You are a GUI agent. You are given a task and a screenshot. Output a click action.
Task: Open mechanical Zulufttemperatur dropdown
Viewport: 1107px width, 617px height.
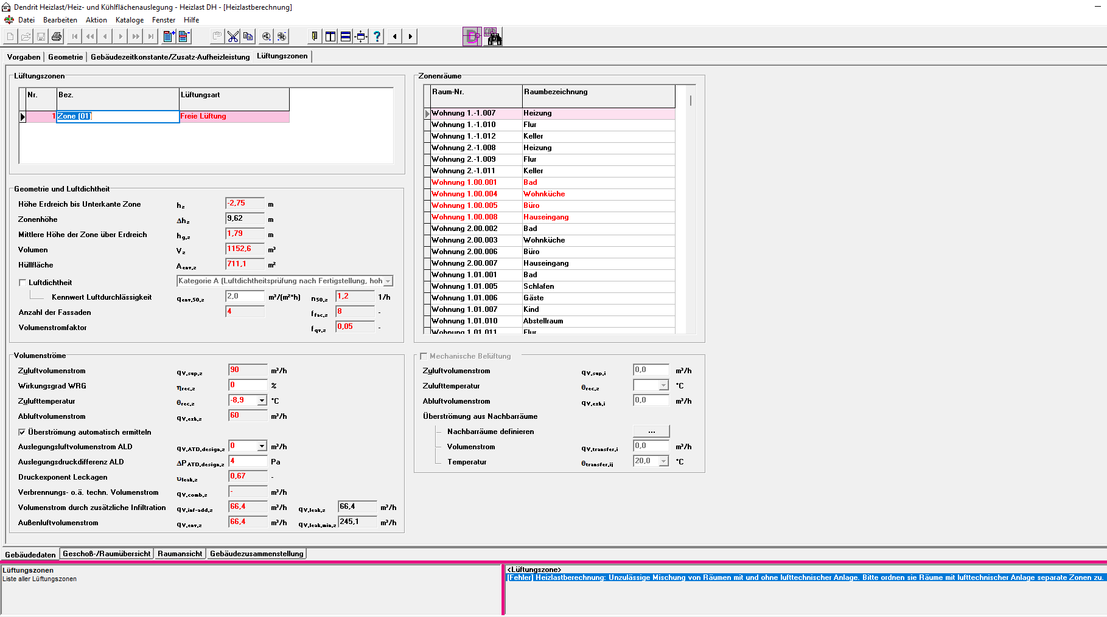(663, 385)
